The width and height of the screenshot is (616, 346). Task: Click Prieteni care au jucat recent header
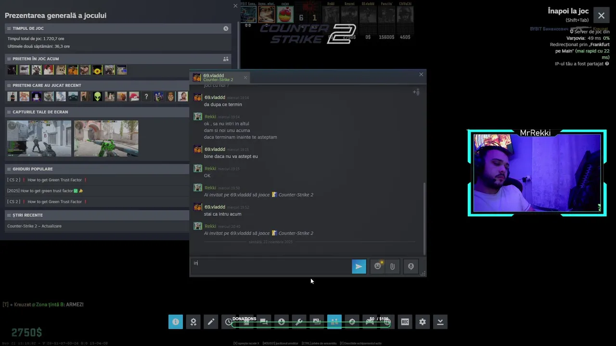tap(96, 86)
